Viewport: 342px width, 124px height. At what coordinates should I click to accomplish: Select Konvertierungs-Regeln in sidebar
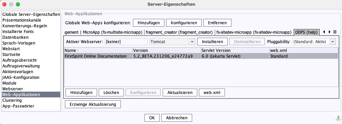point(31,26)
